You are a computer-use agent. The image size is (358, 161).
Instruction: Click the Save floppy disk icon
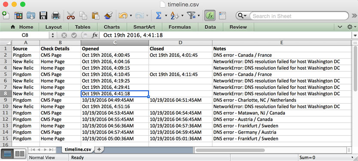tap(43, 16)
